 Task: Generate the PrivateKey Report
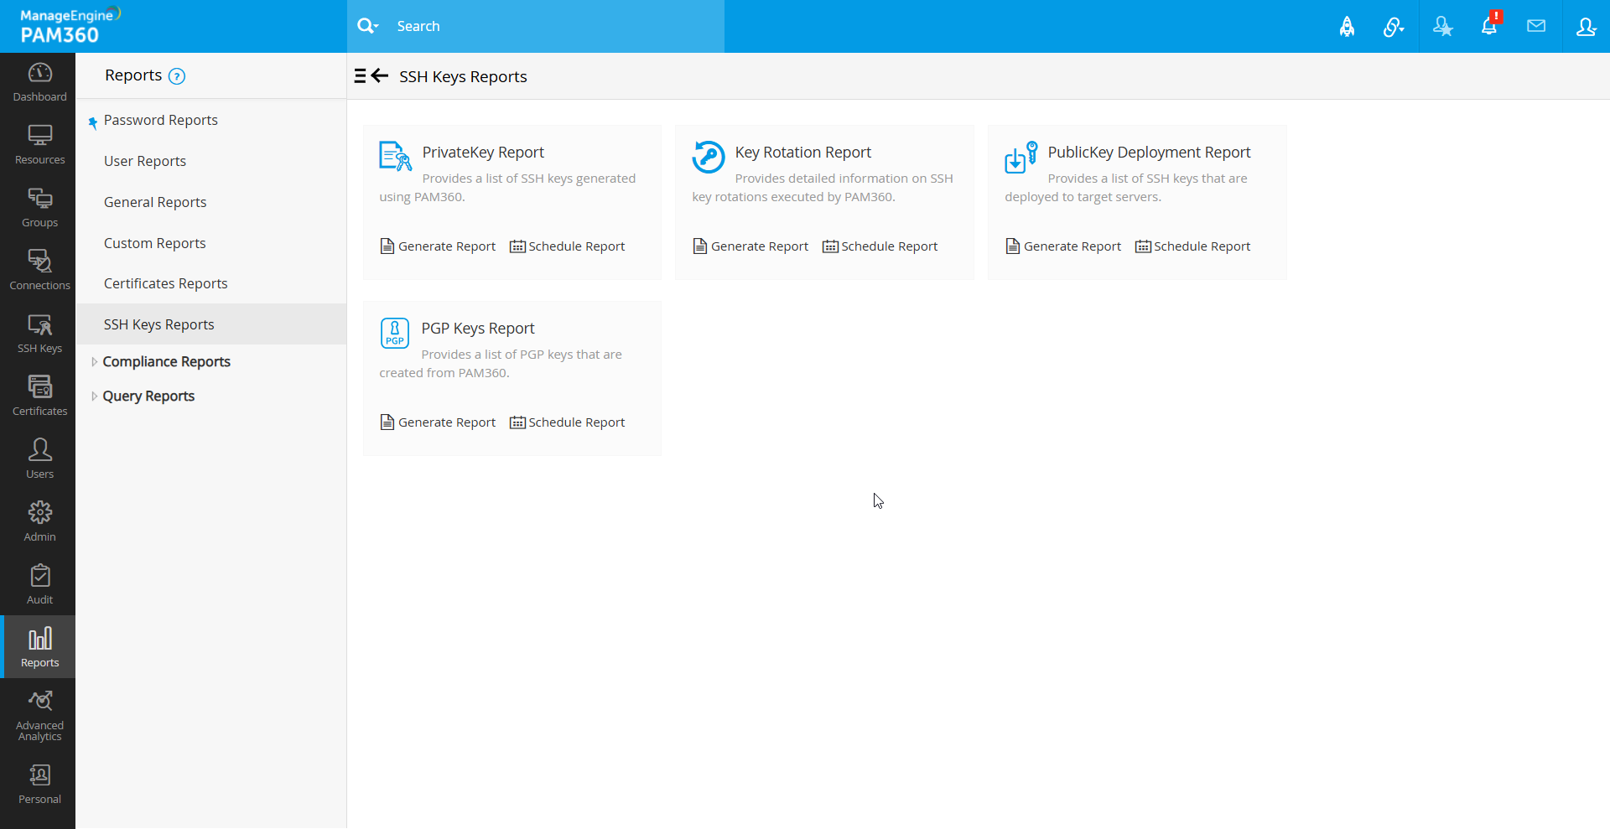(x=438, y=246)
